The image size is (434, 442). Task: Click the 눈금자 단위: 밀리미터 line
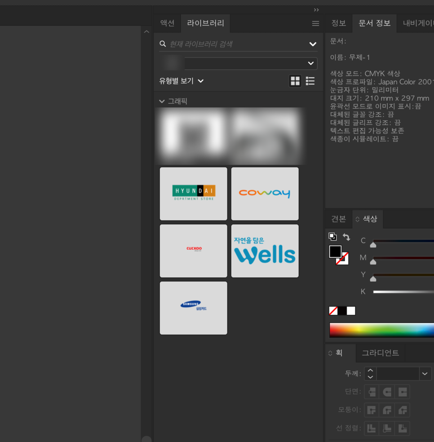(x=364, y=90)
